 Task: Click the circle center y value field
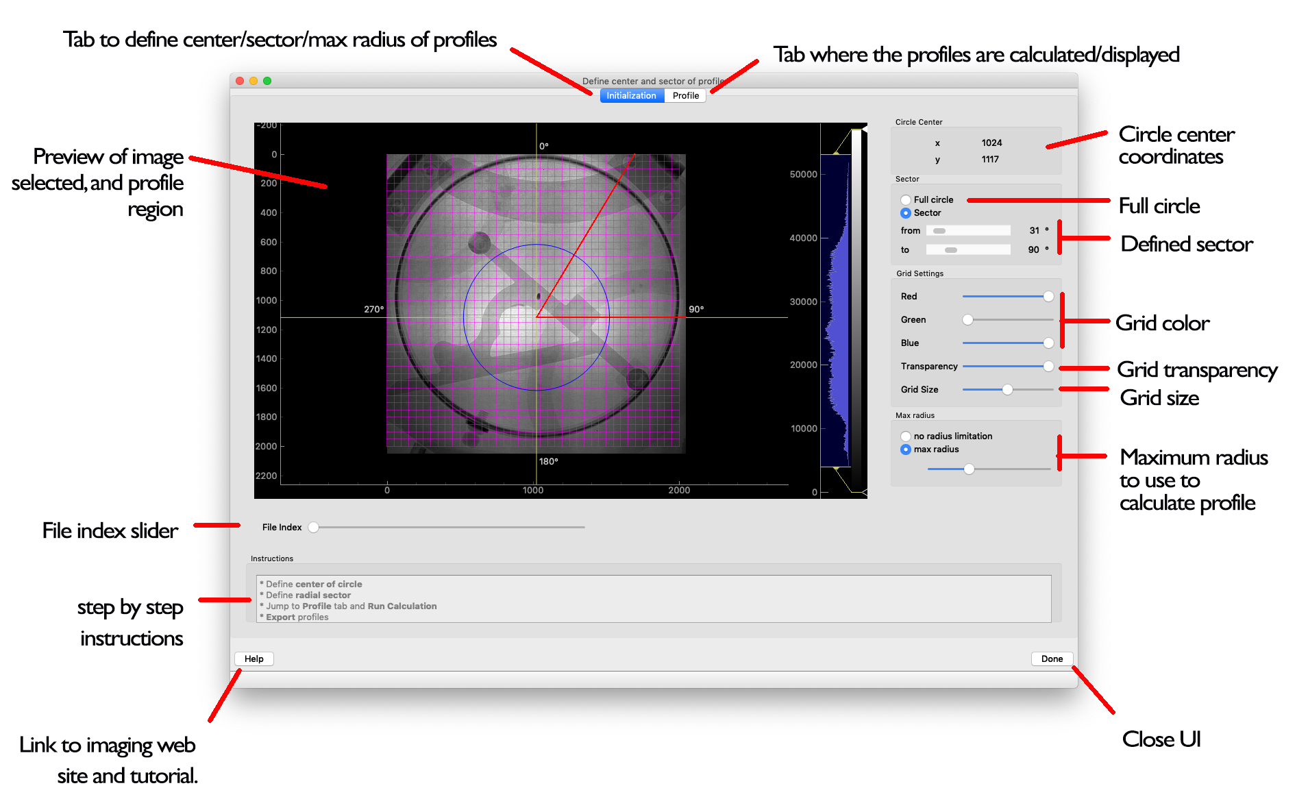click(990, 160)
